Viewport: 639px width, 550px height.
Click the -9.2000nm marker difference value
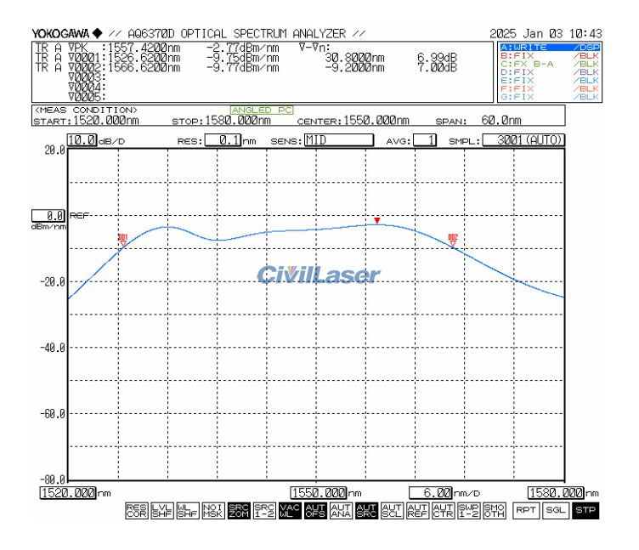(354, 67)
